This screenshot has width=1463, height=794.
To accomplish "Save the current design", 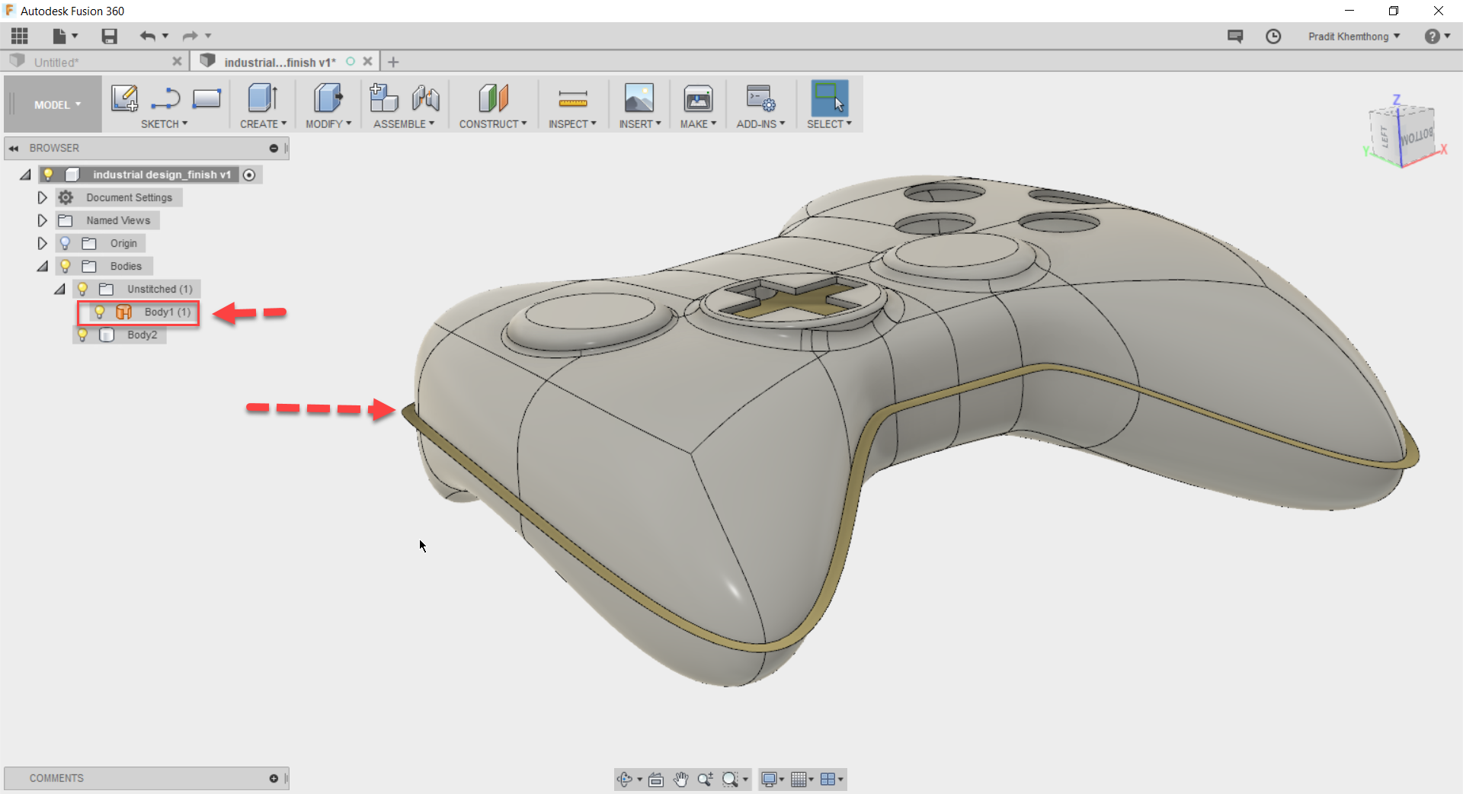I will pyautogui.click(x=109, y=36).
